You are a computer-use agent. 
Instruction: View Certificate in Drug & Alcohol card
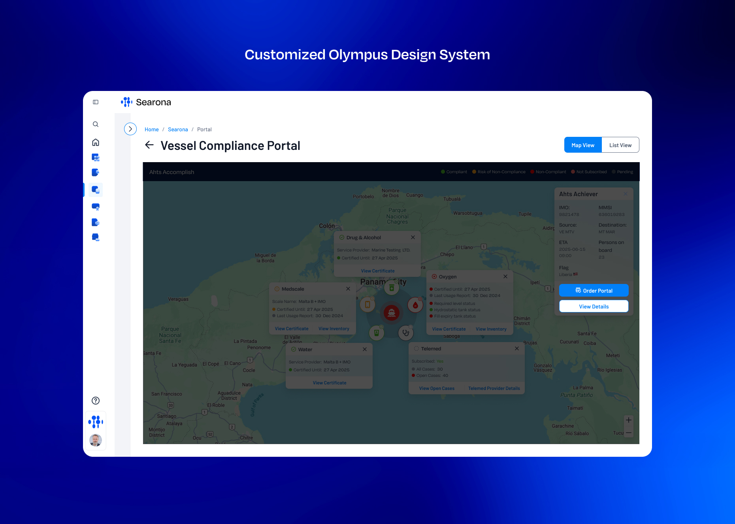pyautogui.click(x=378, y=271)
